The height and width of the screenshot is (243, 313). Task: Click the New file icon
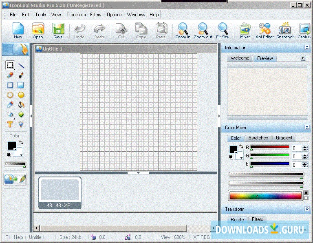18,30
